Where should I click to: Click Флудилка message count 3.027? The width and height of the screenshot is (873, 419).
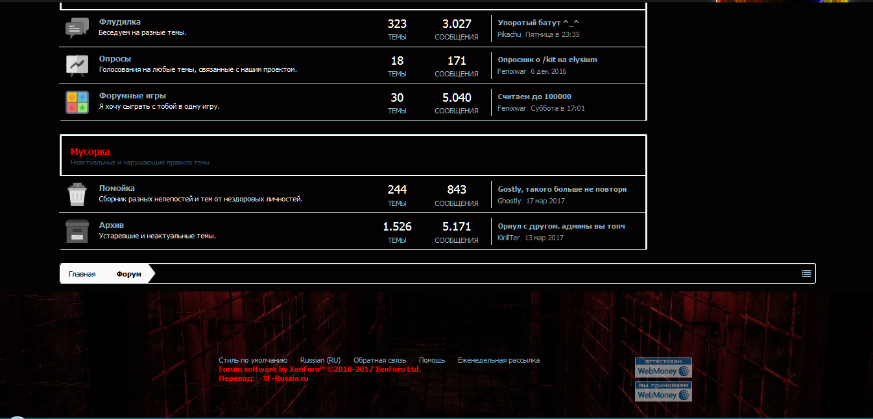pos(457,24)
